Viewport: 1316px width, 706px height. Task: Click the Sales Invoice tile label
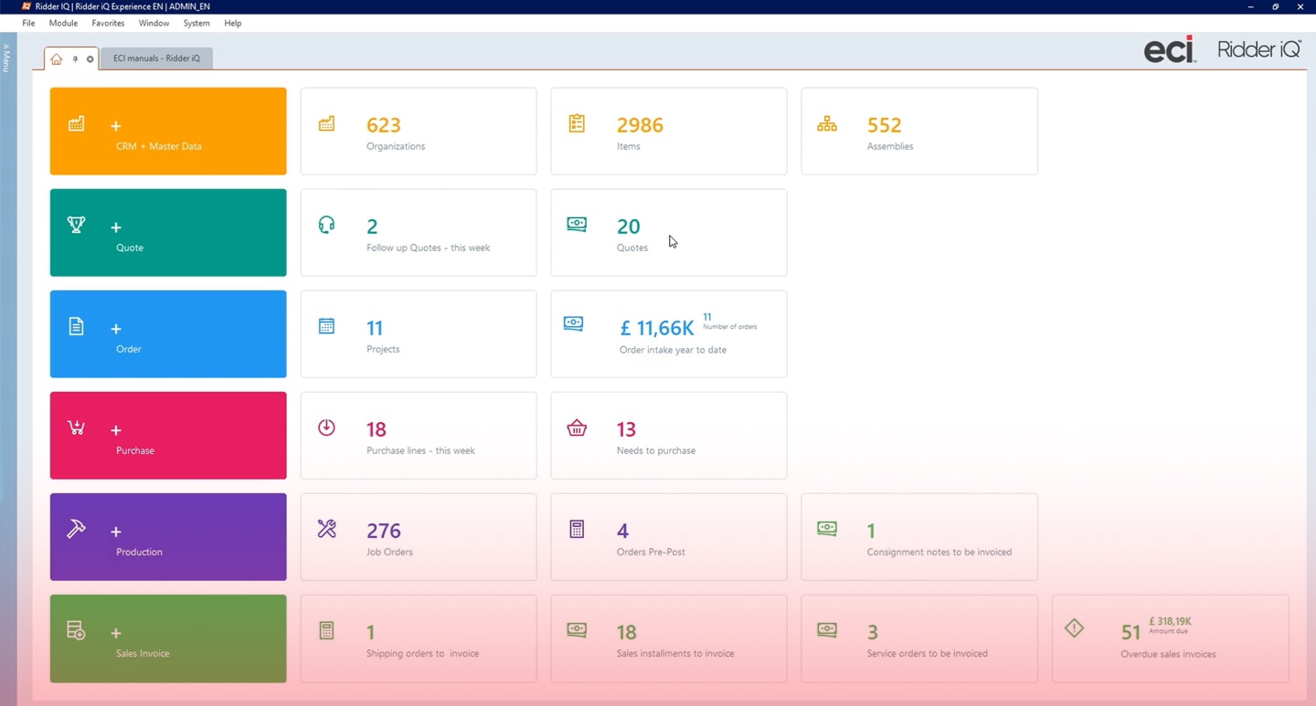click(x=143, y=653)
